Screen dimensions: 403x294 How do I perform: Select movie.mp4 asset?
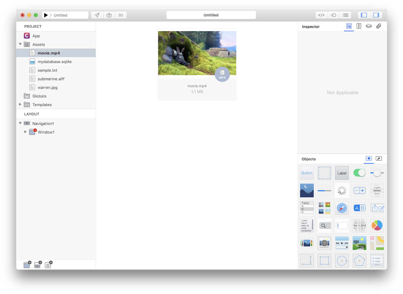coord(56,53)
